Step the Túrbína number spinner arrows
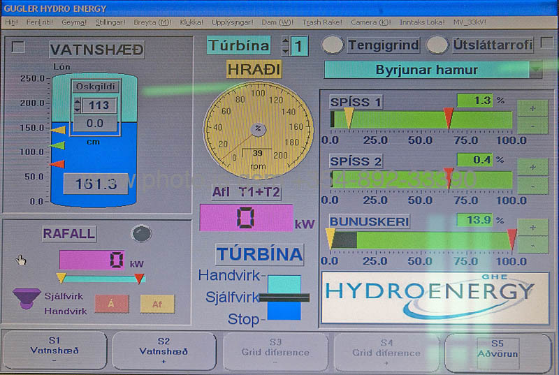Screen dimensions: 559x375 click(x=285, y=46)
